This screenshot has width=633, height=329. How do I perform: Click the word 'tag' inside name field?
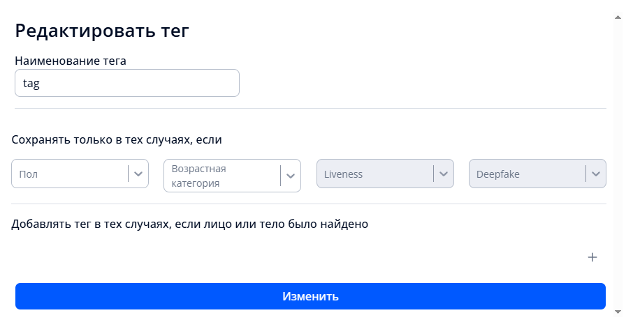(x=31, y=83)
